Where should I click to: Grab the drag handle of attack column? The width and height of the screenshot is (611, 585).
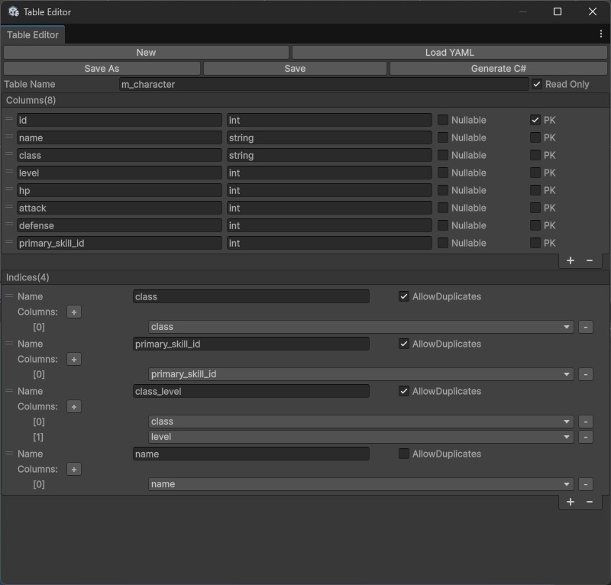[x=9, y=207]
